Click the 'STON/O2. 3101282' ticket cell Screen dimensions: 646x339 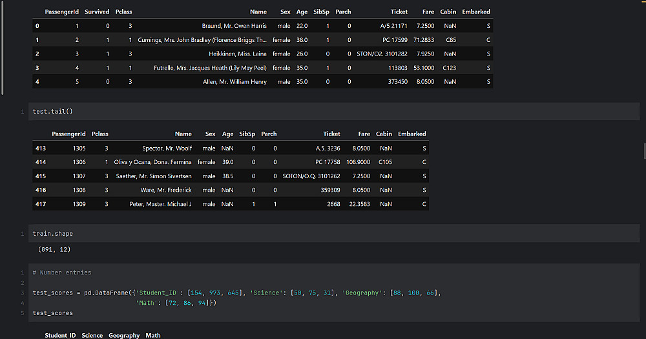click(382, 54)
